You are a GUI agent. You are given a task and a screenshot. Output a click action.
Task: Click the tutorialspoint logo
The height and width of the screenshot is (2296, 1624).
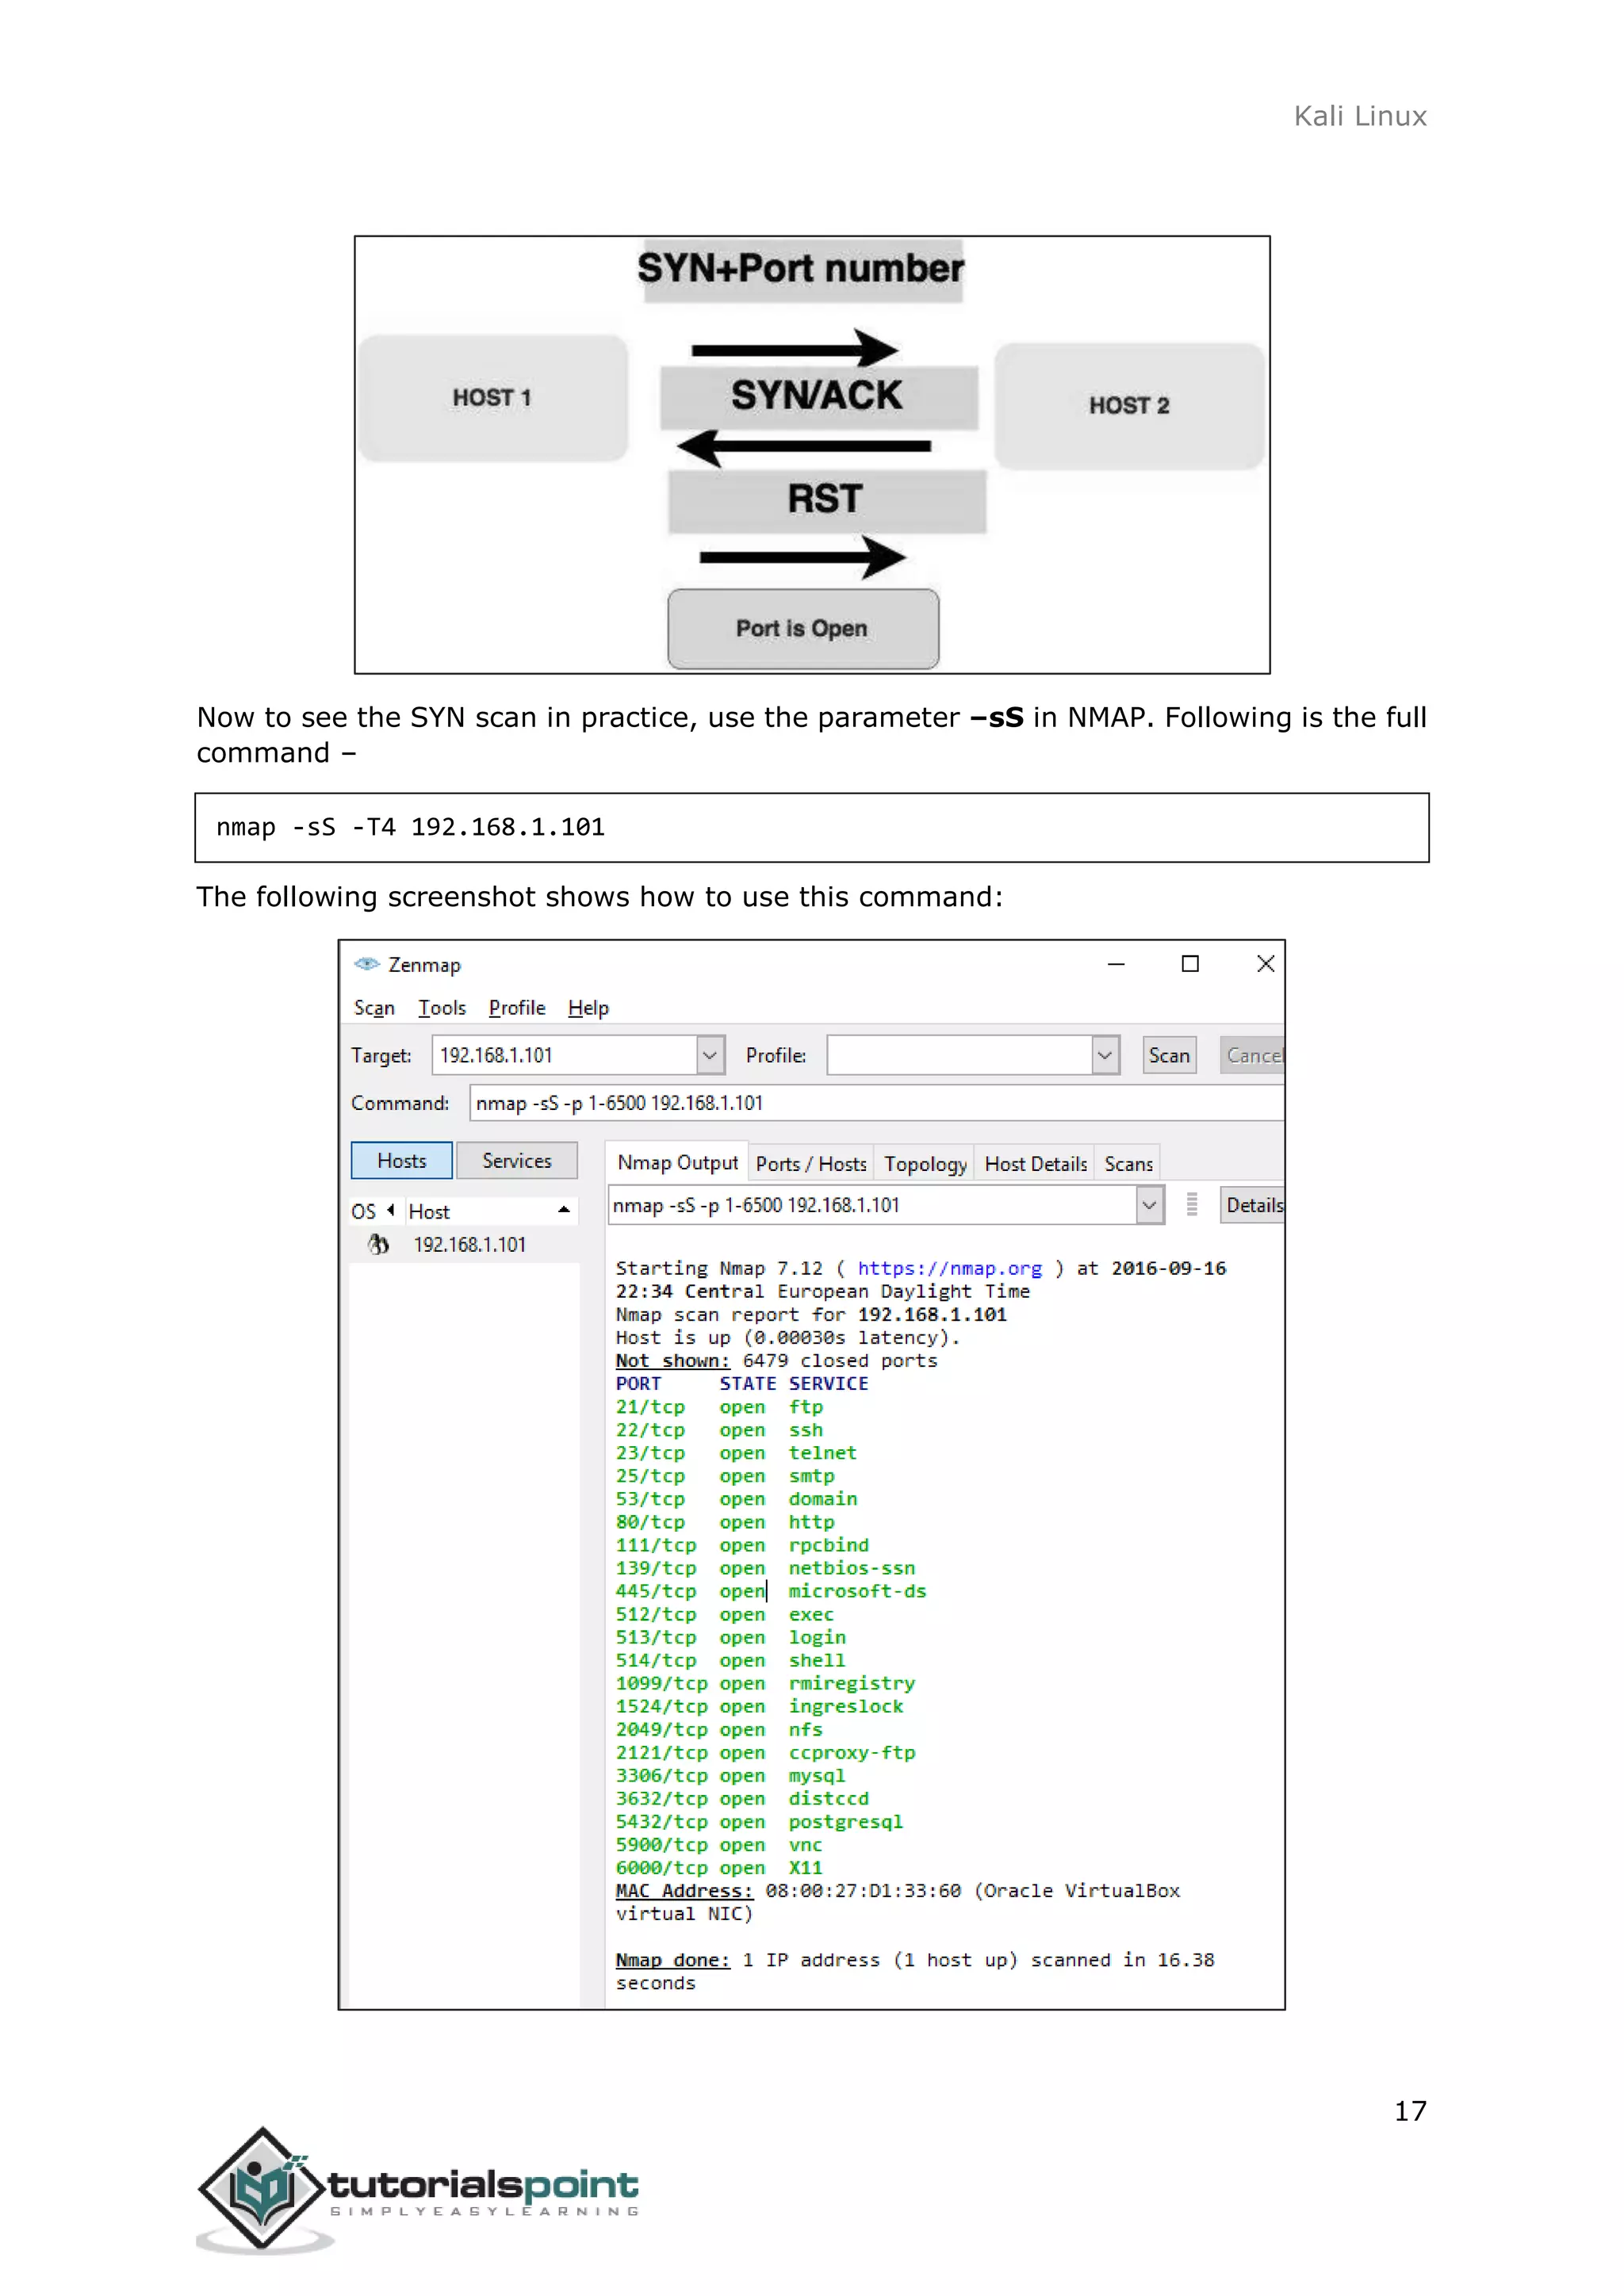pos(417,2190)
